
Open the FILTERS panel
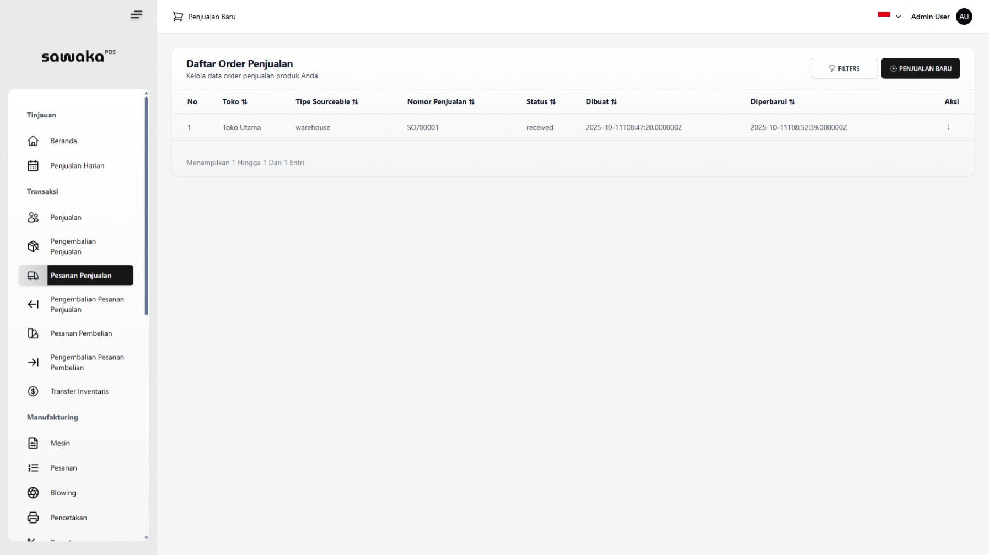(x=843, y=68)
